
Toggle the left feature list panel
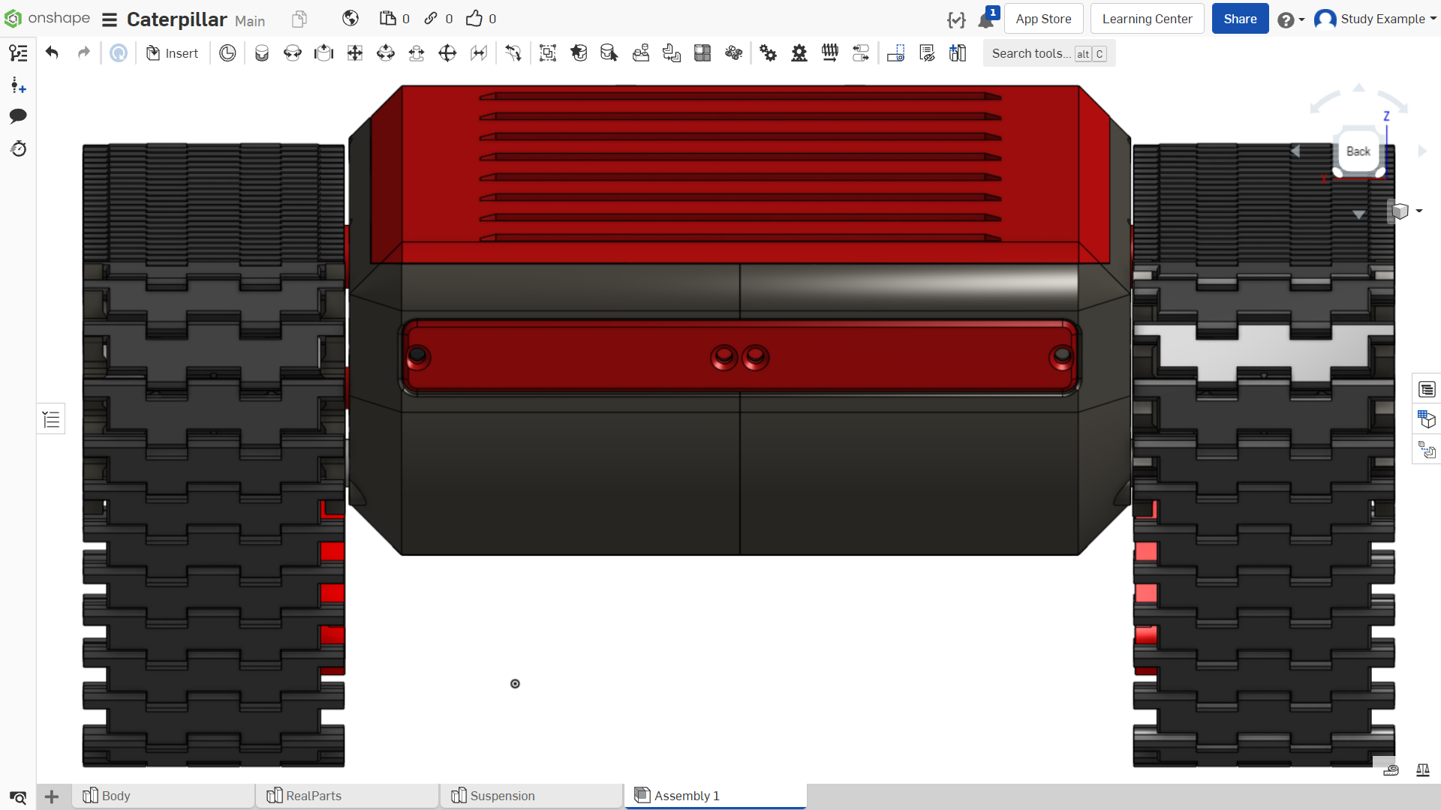click(51, 419)
